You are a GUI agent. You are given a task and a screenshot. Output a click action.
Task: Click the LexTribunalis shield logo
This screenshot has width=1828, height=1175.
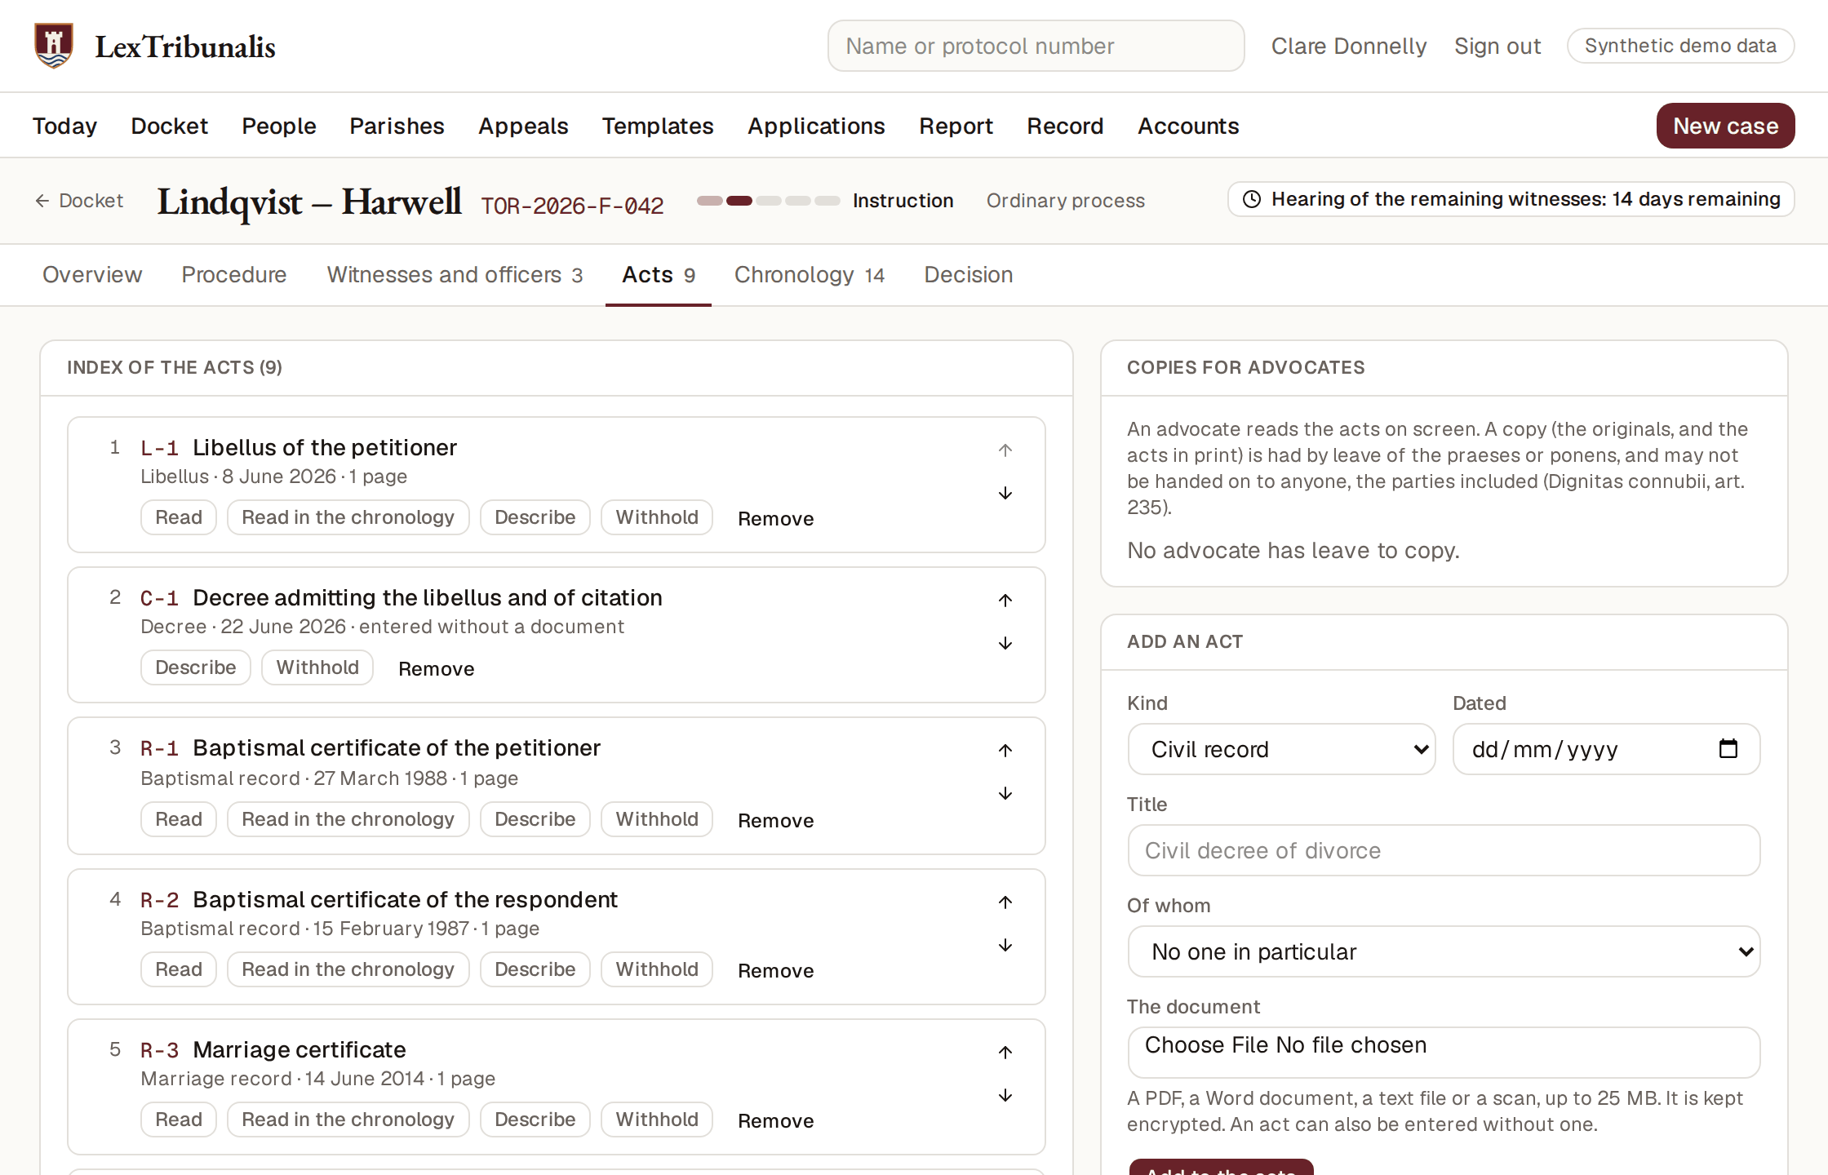click(x=54, y=46)
